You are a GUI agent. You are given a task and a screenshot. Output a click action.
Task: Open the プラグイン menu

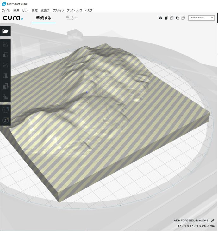58,10
